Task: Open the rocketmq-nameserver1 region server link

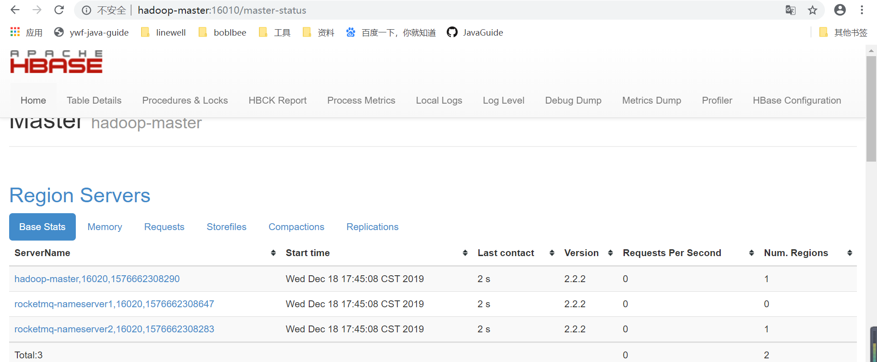Action: tap(114, 304)
